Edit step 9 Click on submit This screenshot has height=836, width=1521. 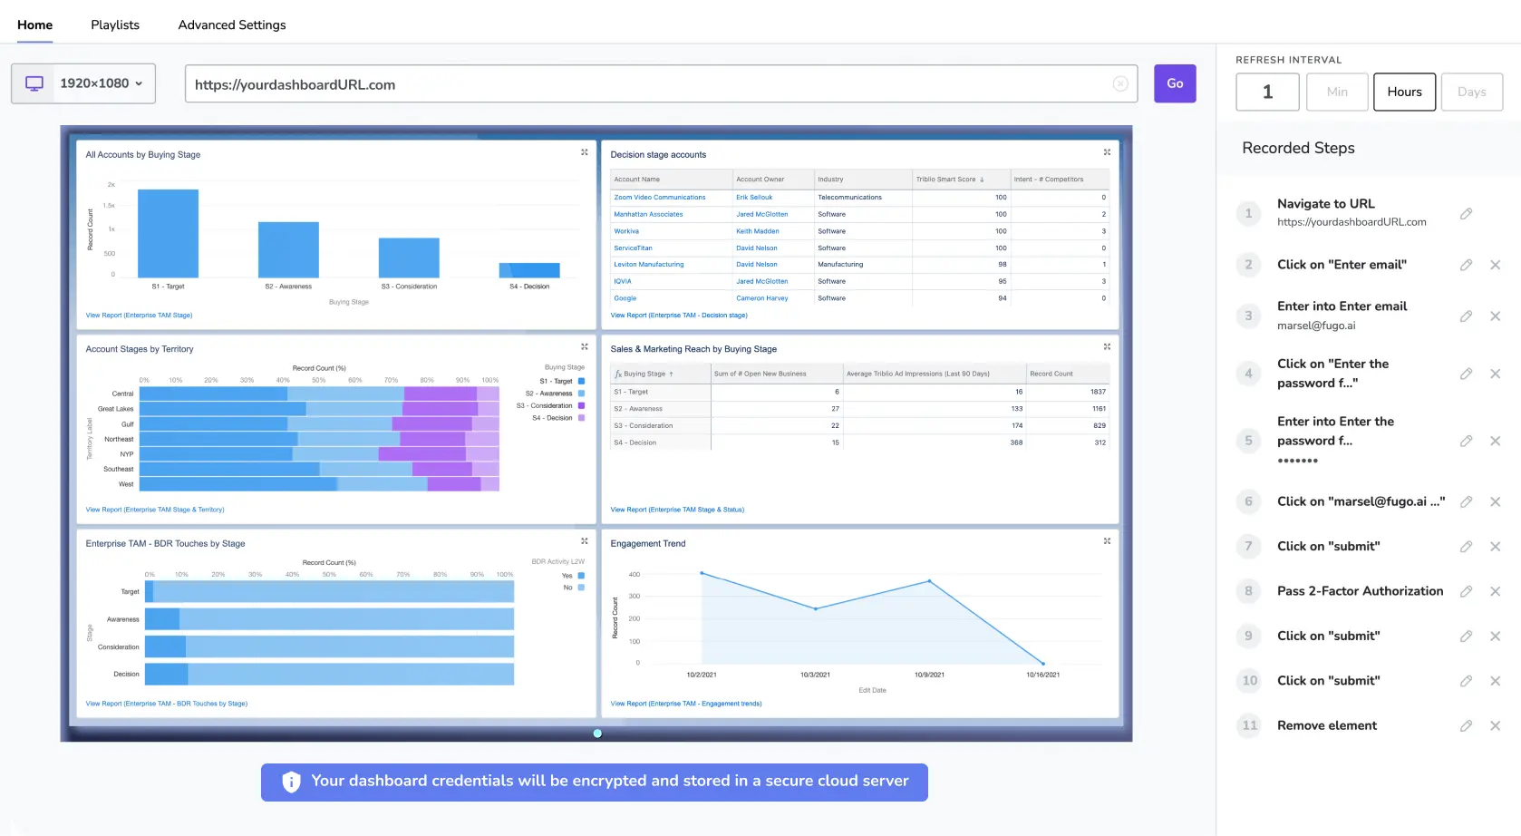click(x=1466, y=637)
